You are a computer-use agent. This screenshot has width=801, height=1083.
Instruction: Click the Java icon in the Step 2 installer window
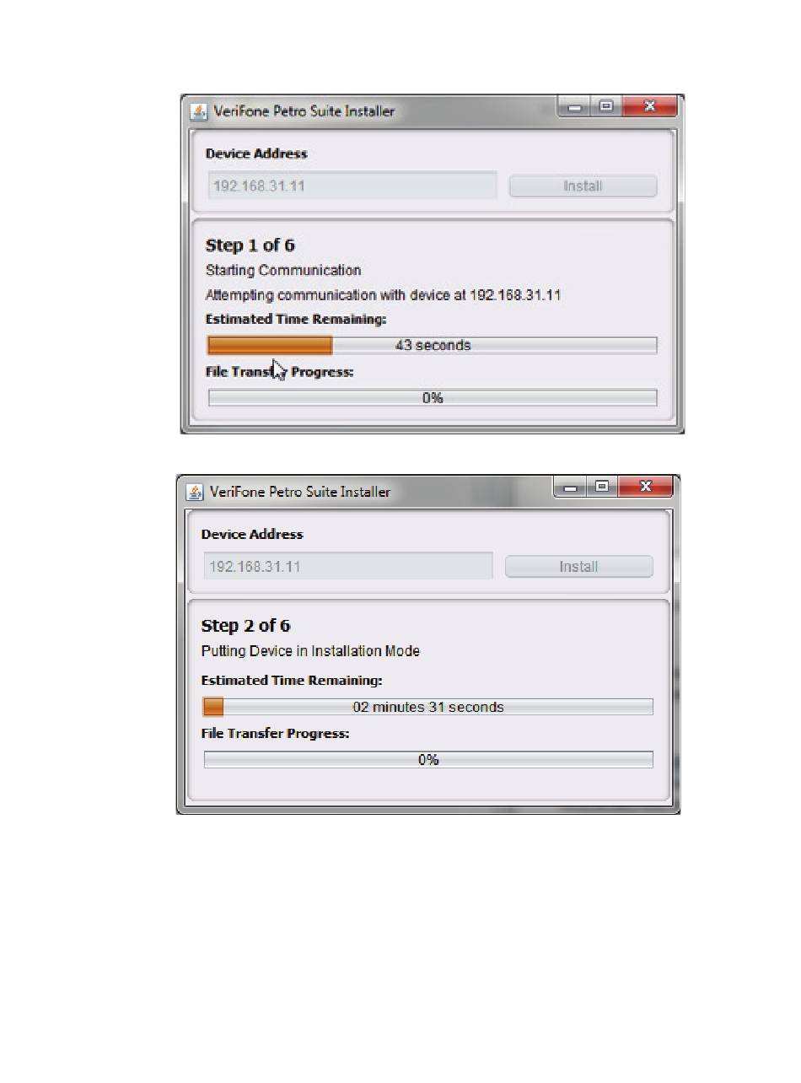pyautogui.click(x=194, y=492)
